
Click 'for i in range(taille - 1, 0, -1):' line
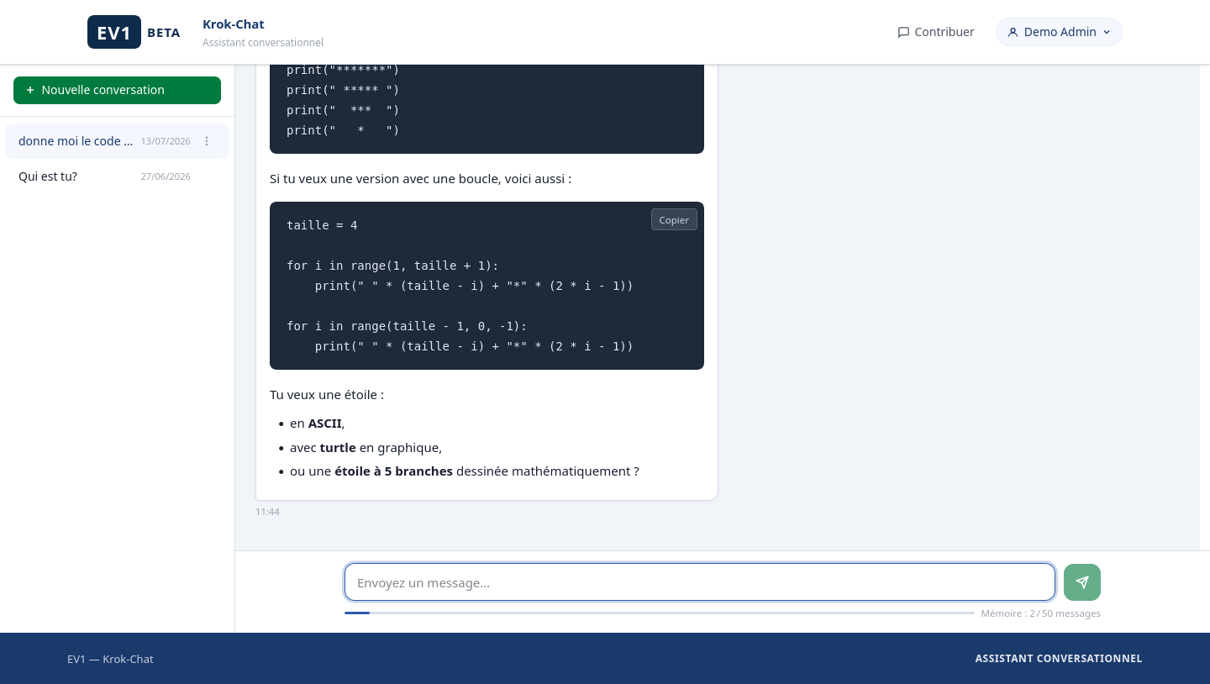tap(407, 326)
